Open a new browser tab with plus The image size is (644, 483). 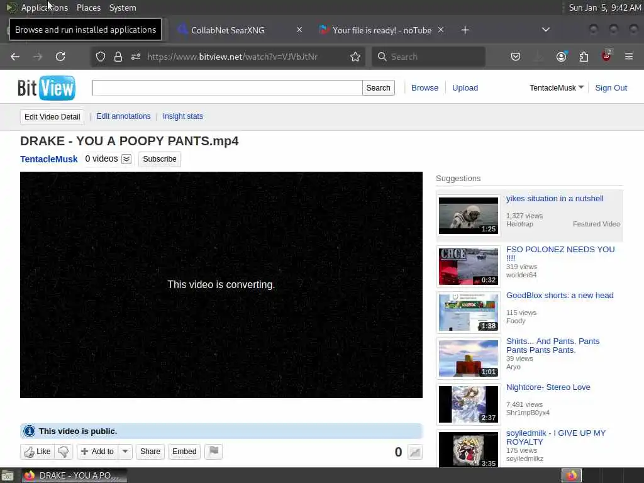click(465, 30)
